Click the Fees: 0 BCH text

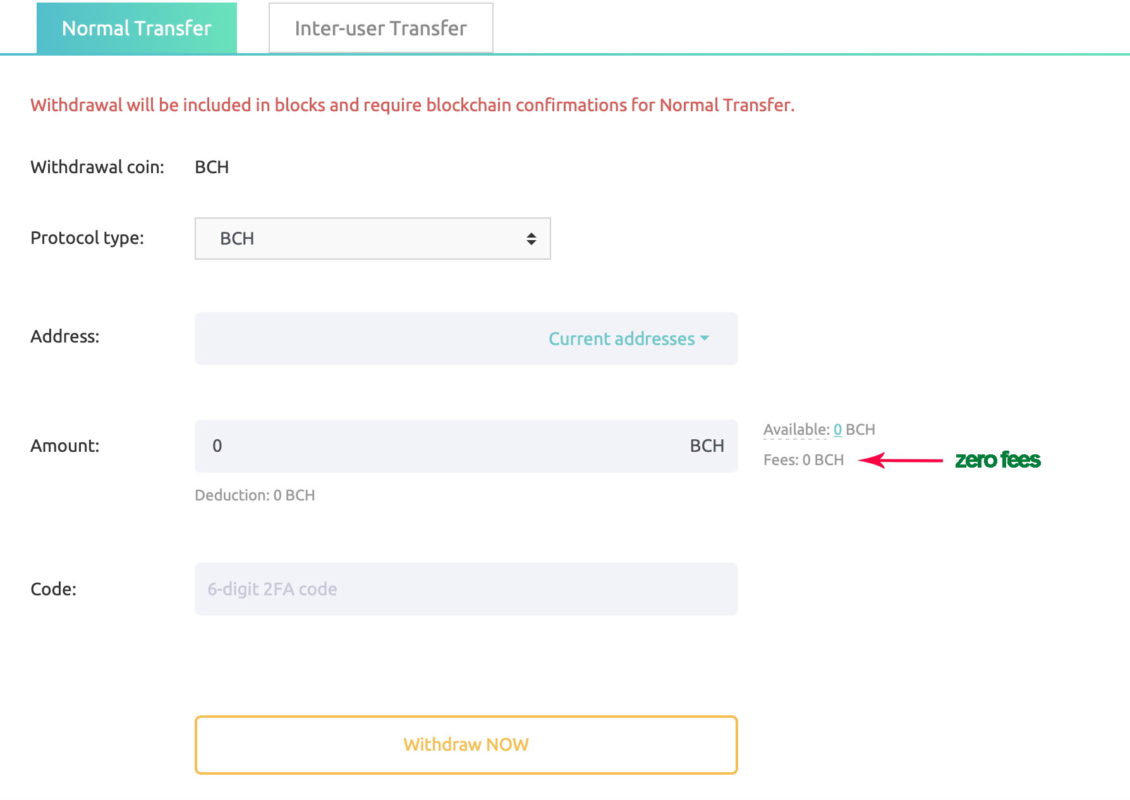(803, 460)
